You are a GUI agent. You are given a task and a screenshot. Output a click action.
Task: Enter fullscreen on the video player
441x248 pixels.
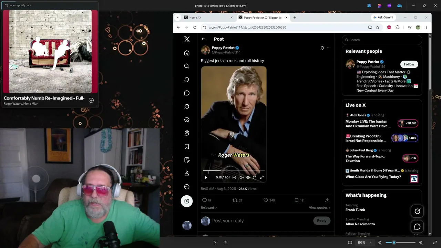pyautogui.click(x=262, y=177)
